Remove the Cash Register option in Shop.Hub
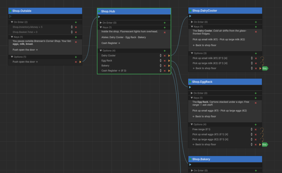 click(165, 71)
